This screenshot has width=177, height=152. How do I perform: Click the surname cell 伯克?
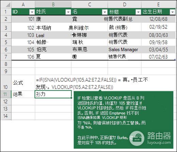(x=53, y=49)
